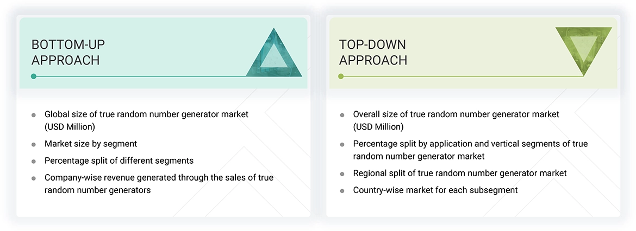Click Regional split of true random number text
The height and width of the screenshot is (231, 636).
click(x=460, y=174)
